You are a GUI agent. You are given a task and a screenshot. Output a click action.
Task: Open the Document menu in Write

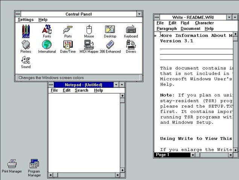pyautogui.click(x=190, y=29)
